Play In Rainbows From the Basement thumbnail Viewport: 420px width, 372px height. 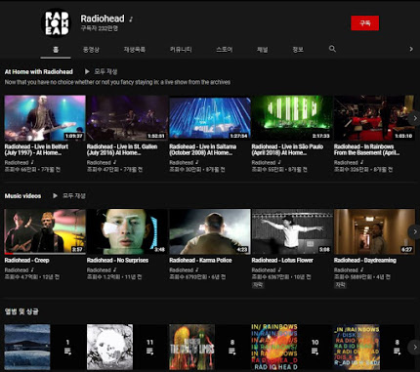click(x=374, y=118)
